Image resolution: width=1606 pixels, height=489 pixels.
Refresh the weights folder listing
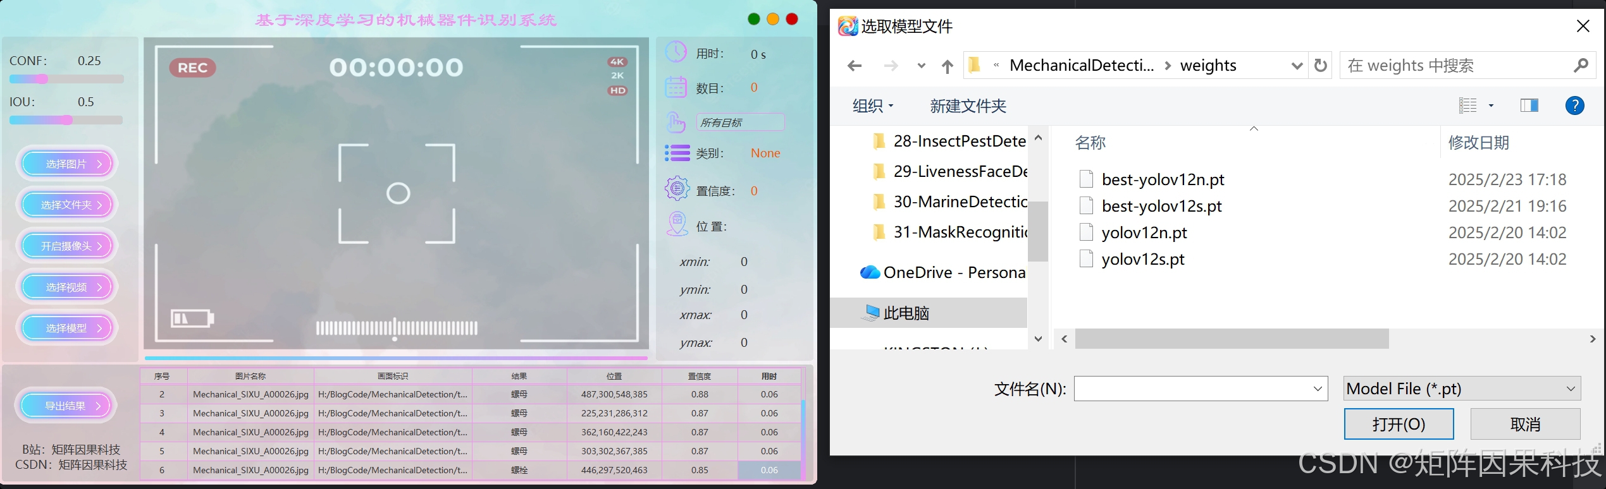tap(1320, 65)
